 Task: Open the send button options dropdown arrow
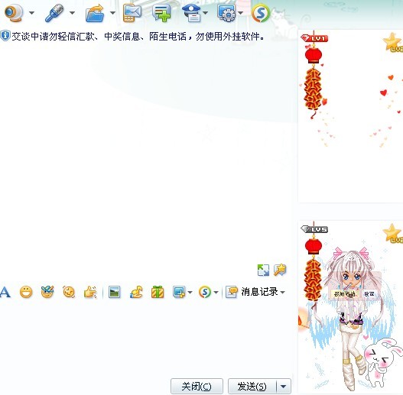click(x=284, y=387)
